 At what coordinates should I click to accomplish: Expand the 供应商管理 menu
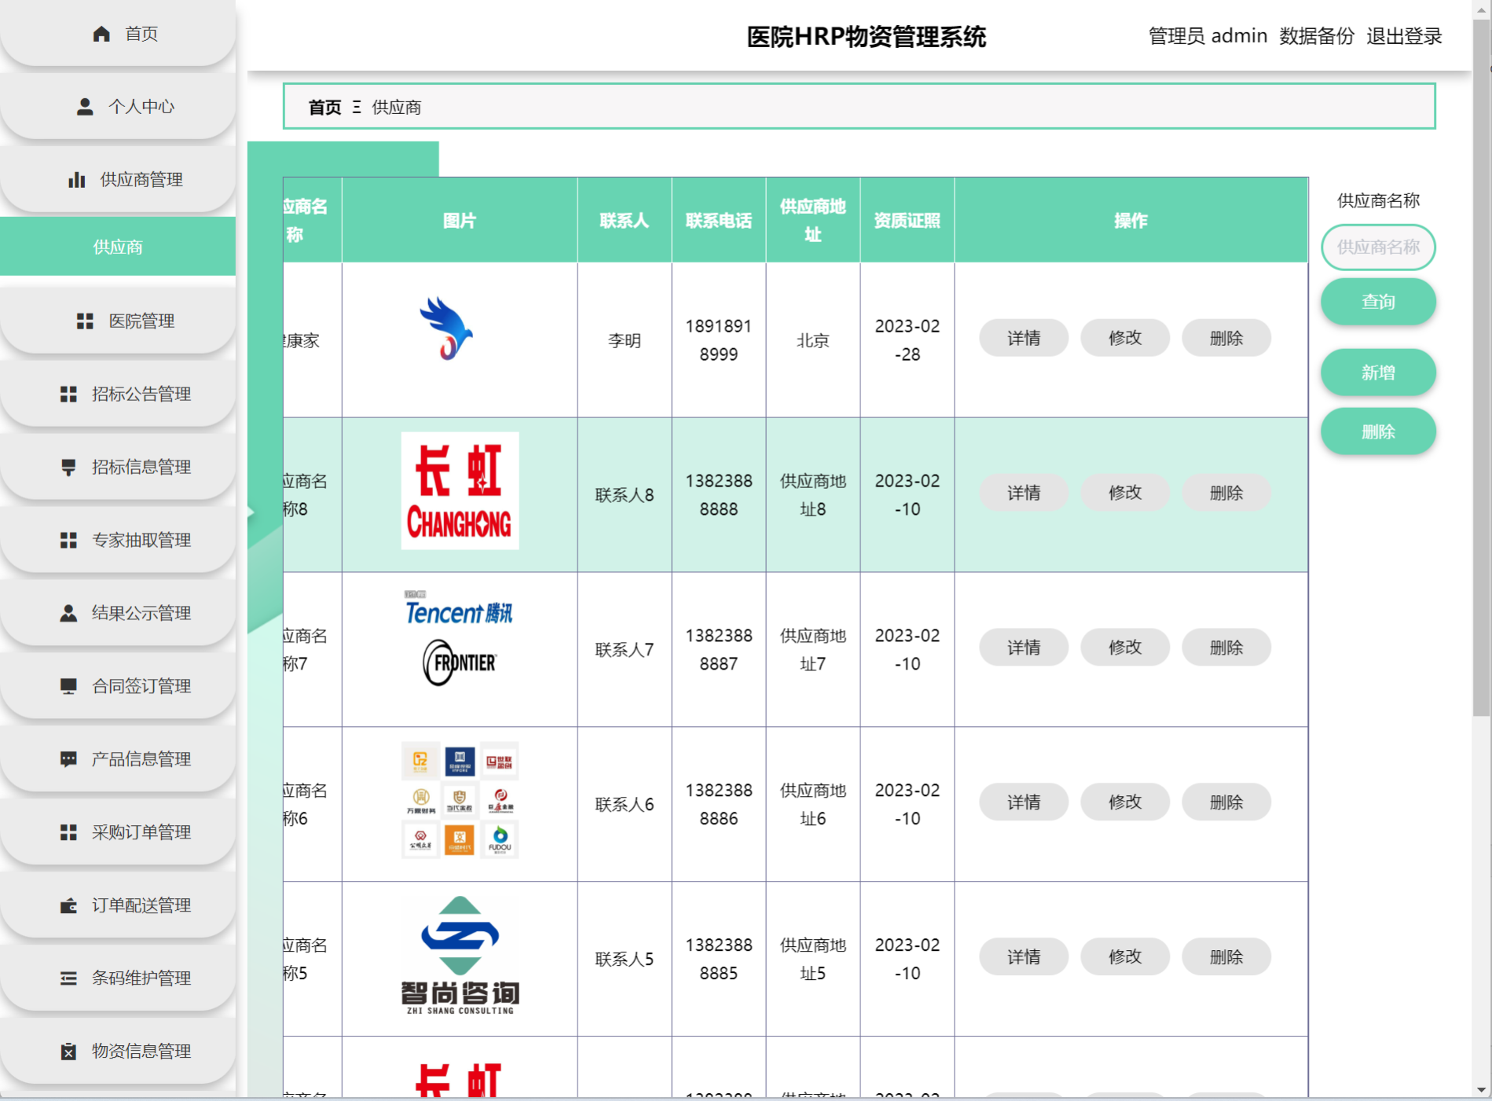(x=118, y=180)
